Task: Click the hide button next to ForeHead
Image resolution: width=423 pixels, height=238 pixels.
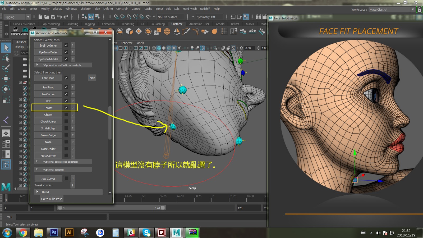Action: point(92,78)
